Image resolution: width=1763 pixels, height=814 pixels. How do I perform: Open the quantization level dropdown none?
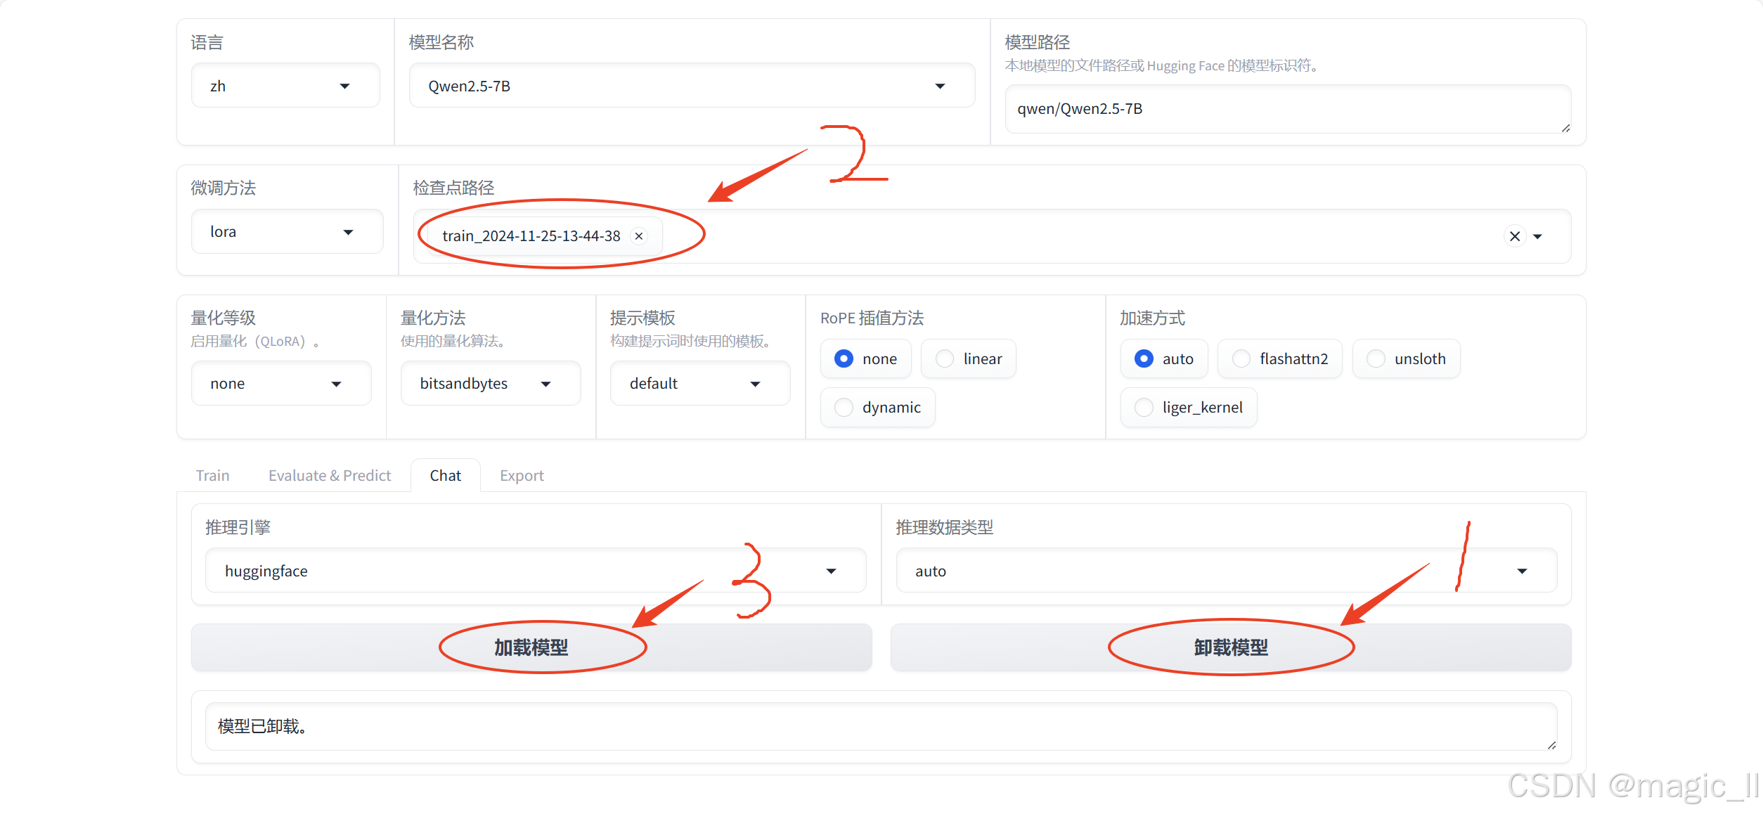(281, 383)
